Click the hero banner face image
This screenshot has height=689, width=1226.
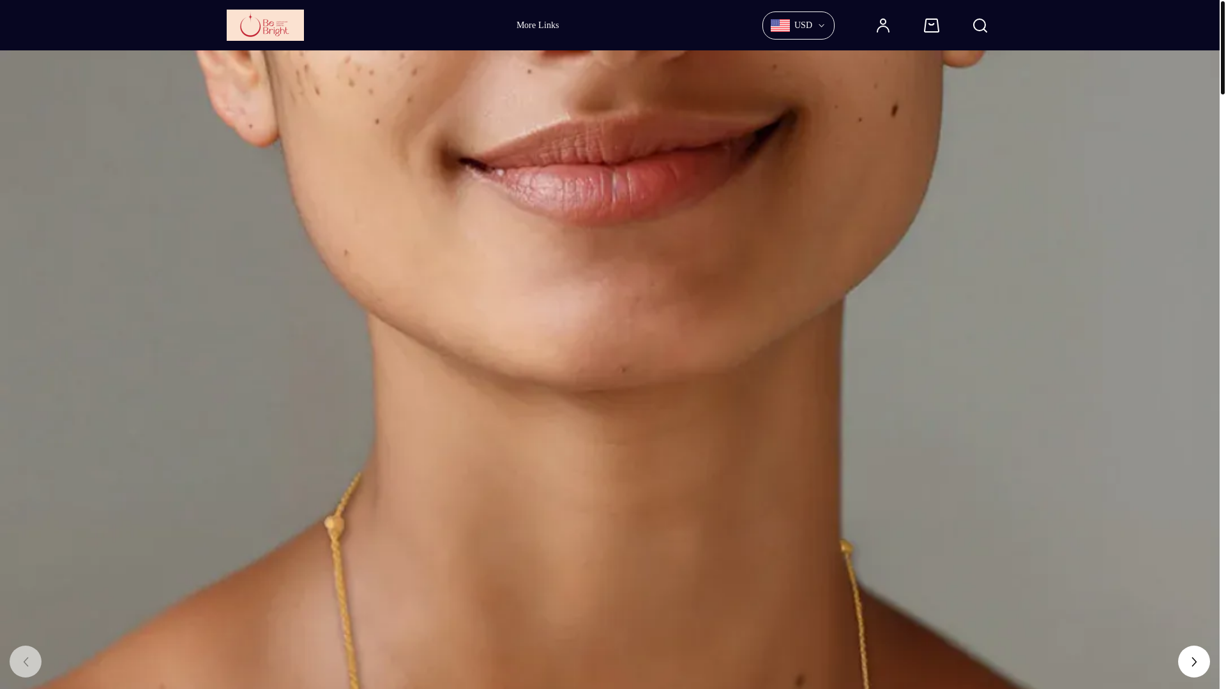(610, 370)
